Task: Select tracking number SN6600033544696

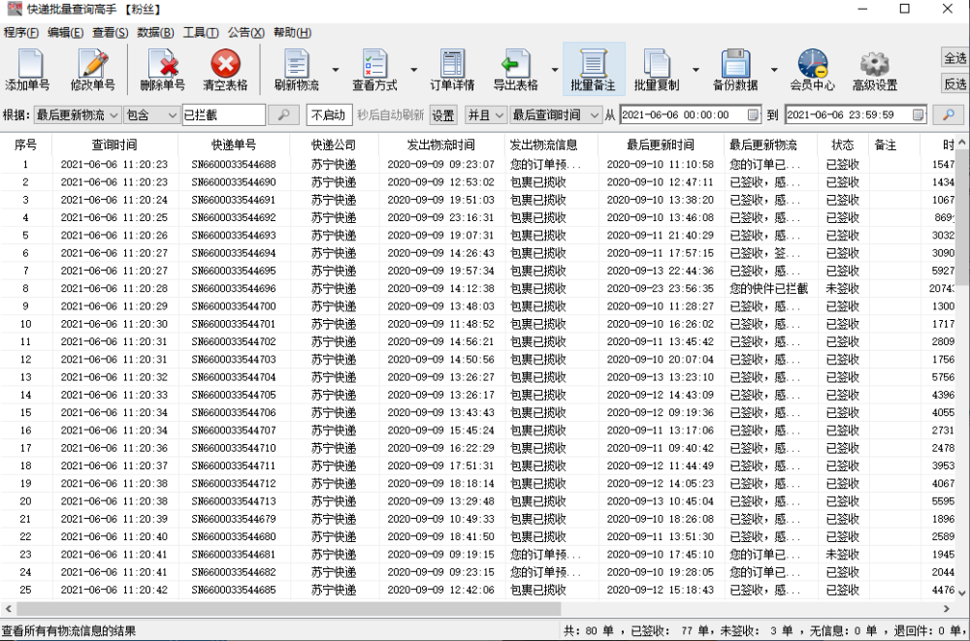Action: [233, 288]
